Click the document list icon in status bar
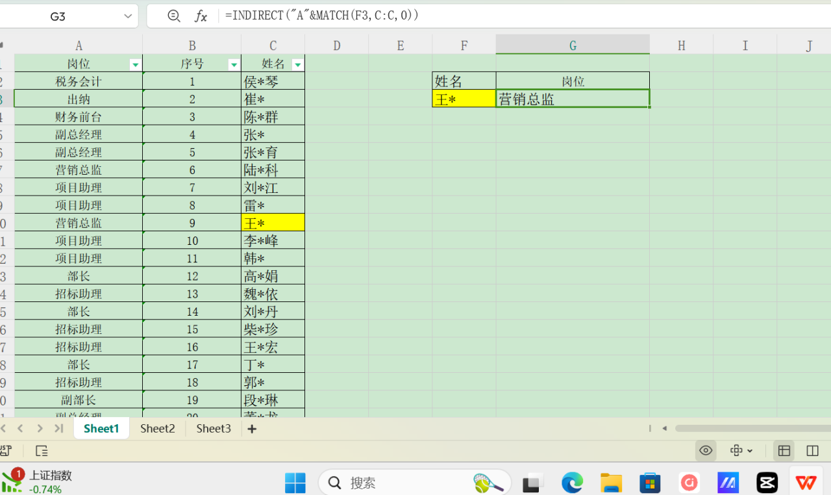This screenshot has width=831, height=495. click(x=42, y=451)
